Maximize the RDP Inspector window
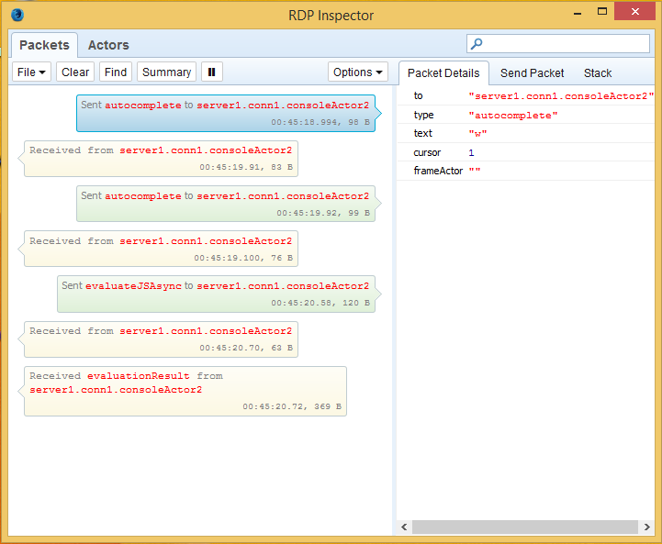Image resolution: width=662 pixels, height=544 pixels. 602,12
